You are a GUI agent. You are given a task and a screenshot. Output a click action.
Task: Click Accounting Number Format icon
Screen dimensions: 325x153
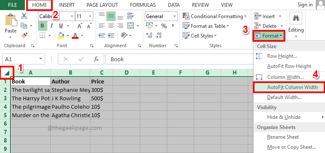click(x=149, y=26)
